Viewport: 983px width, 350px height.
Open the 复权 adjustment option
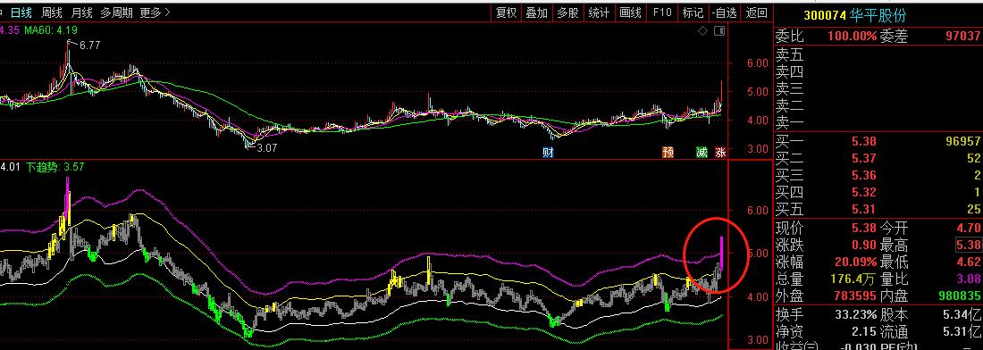(x=506, y=12)
